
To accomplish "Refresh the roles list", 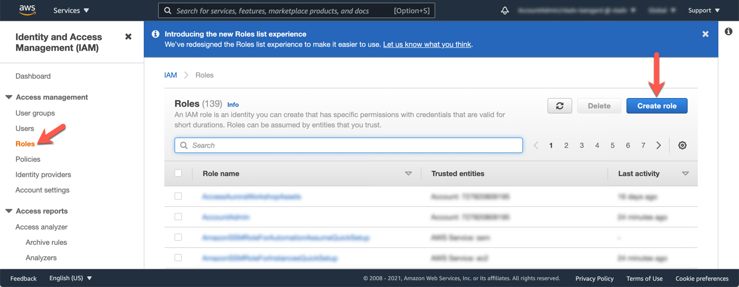I will 559,106.
